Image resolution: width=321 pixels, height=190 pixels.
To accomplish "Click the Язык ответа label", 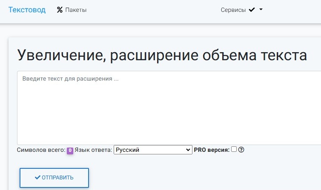I will tap(93, 150).
